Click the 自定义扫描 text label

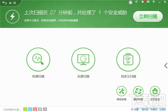pyautogui.click(x=129, y=76)
